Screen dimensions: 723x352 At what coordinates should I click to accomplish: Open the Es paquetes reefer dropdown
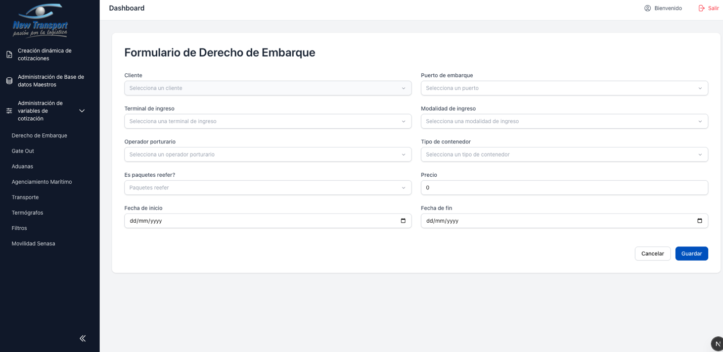pos(267,187)
